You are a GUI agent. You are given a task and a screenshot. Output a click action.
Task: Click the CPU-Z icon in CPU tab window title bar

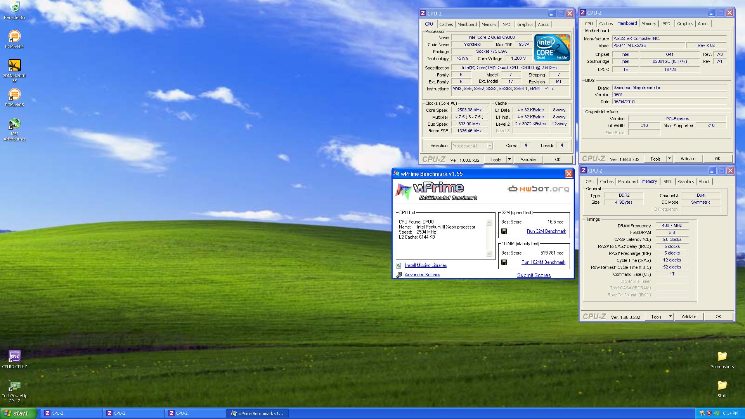pos(423,13)
